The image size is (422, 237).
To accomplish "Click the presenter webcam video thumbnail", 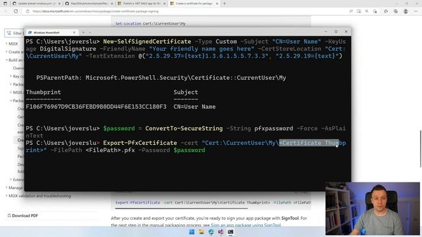I will [x=373, y=209].
